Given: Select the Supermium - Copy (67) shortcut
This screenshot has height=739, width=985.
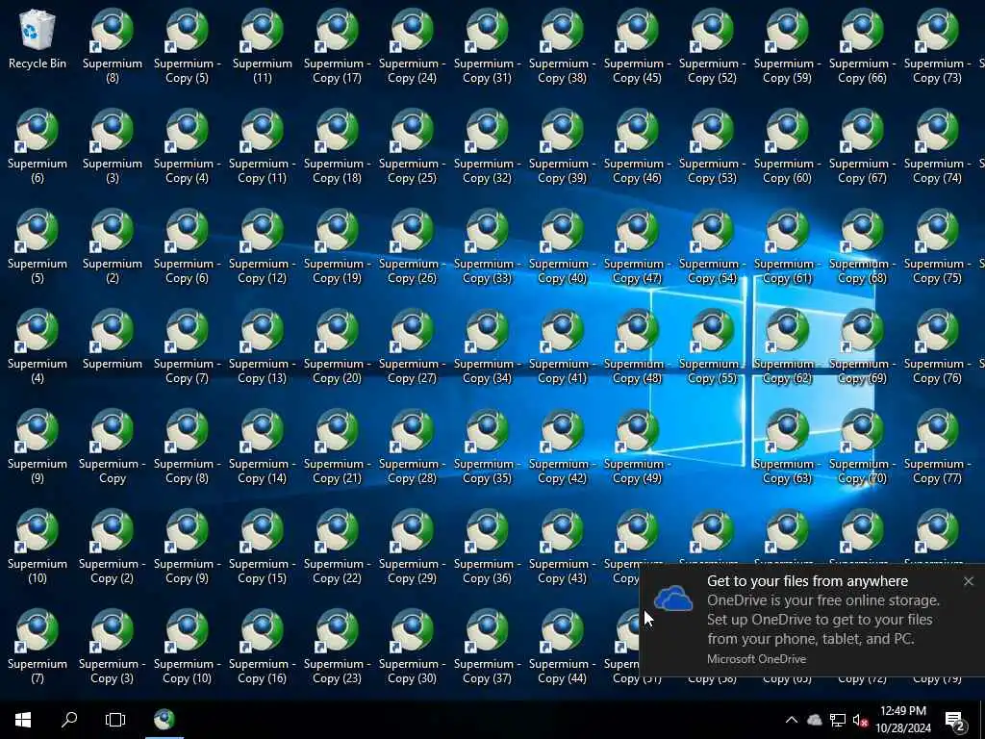Looking at the screenshot, I should click(862, 146).
